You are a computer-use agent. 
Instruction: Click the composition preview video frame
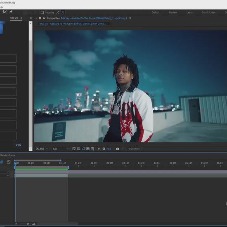[130, 86]
